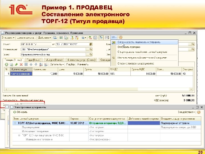The height and width of the screenshot is (154, 205).
Task: Open the 'Заполнить' dropdown in table toolbar
Action: [x=57, y=64]
